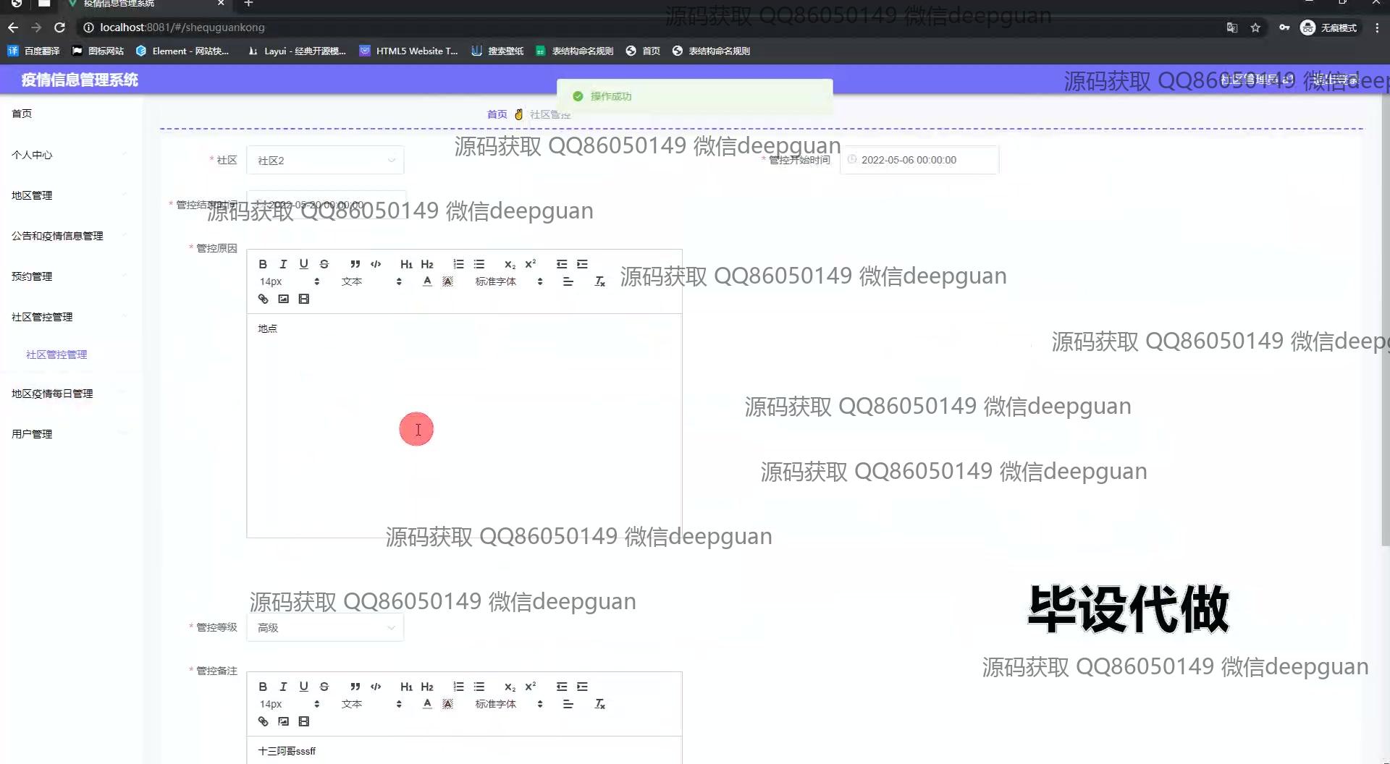
Task: Insert link in 管控备注 editor
Action: [263, 721]
